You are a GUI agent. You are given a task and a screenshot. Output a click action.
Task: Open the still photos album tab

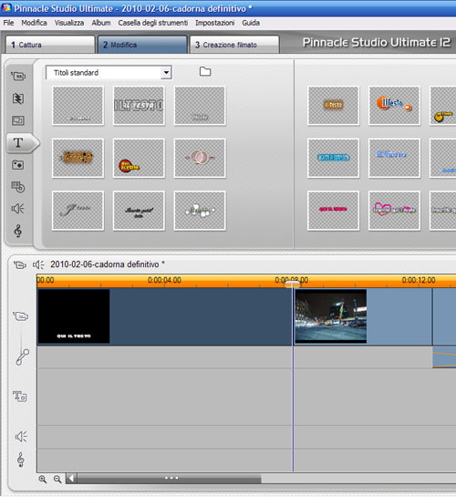tap(17, 165)
